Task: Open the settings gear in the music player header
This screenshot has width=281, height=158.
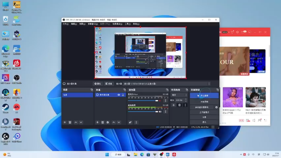Action: (x=237, y=32)
